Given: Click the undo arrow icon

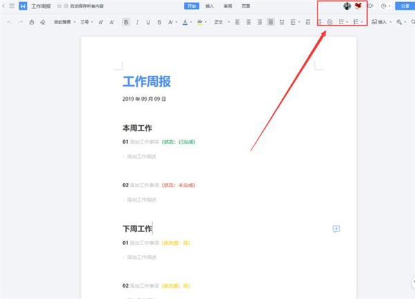Looking at the screenshot, I should (9, 22).
